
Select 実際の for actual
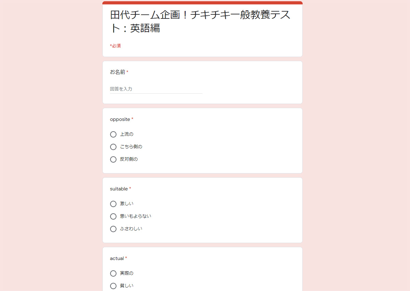(x=113, y=274)
